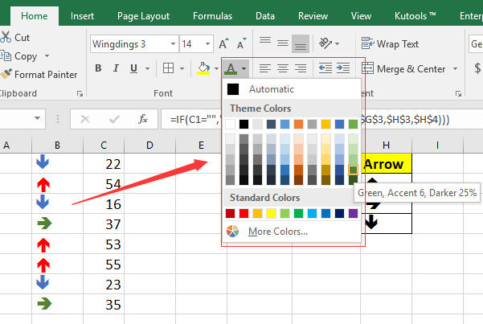Image resolution: width=483 pixels, height=324 pixels.
Task: Click the fill color paint bucket
Action: [x=203, y=69]
